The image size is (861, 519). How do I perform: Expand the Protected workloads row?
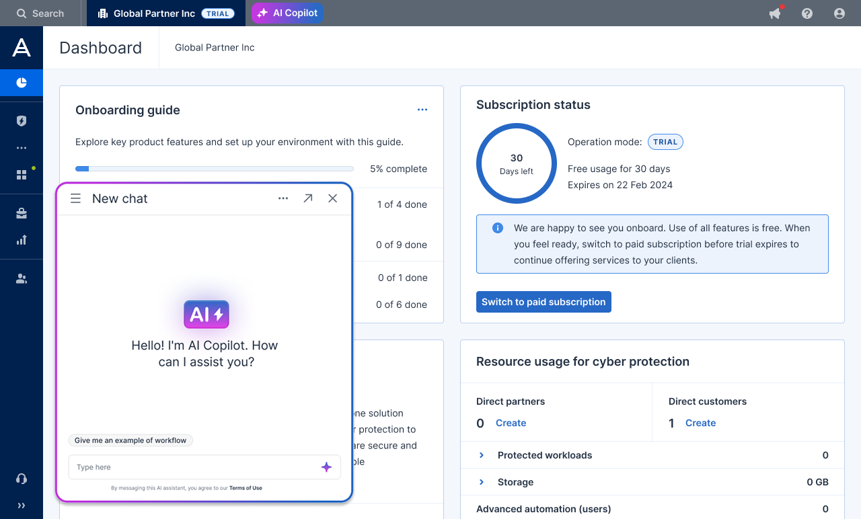coord(482,455)
